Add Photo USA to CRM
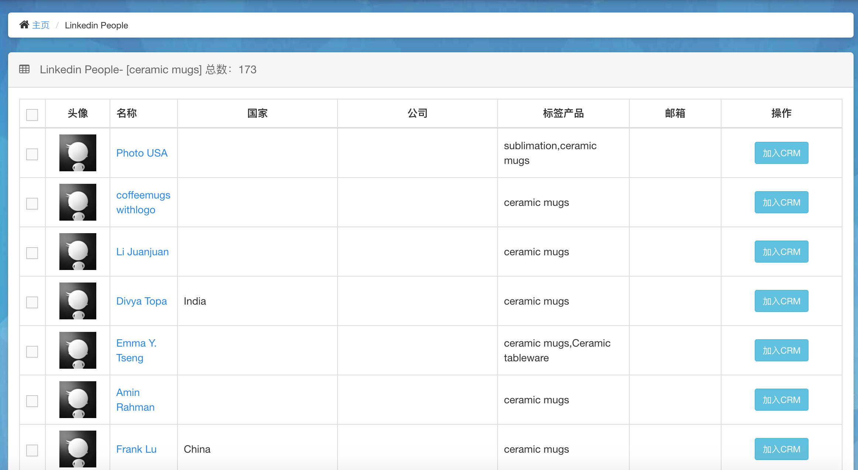Screen dimensions: 858x470 [x=781, y=153]
